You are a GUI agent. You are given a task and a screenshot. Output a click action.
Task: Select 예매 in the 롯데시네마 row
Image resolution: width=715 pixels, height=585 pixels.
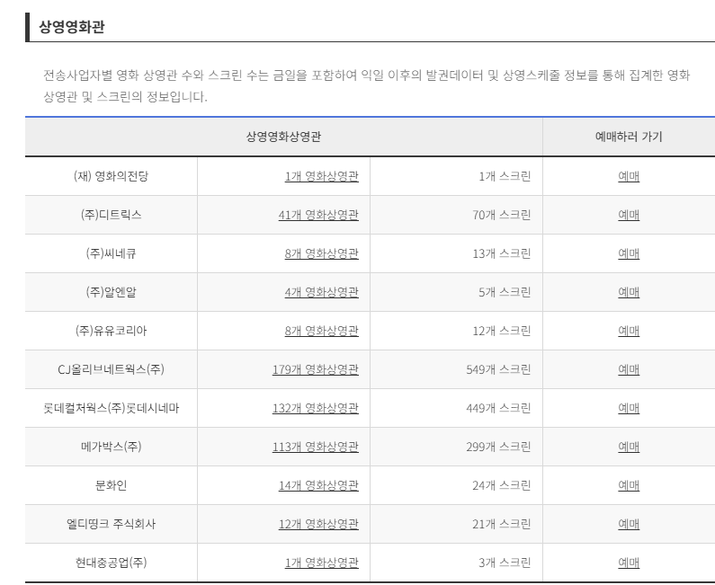[629, 408]
